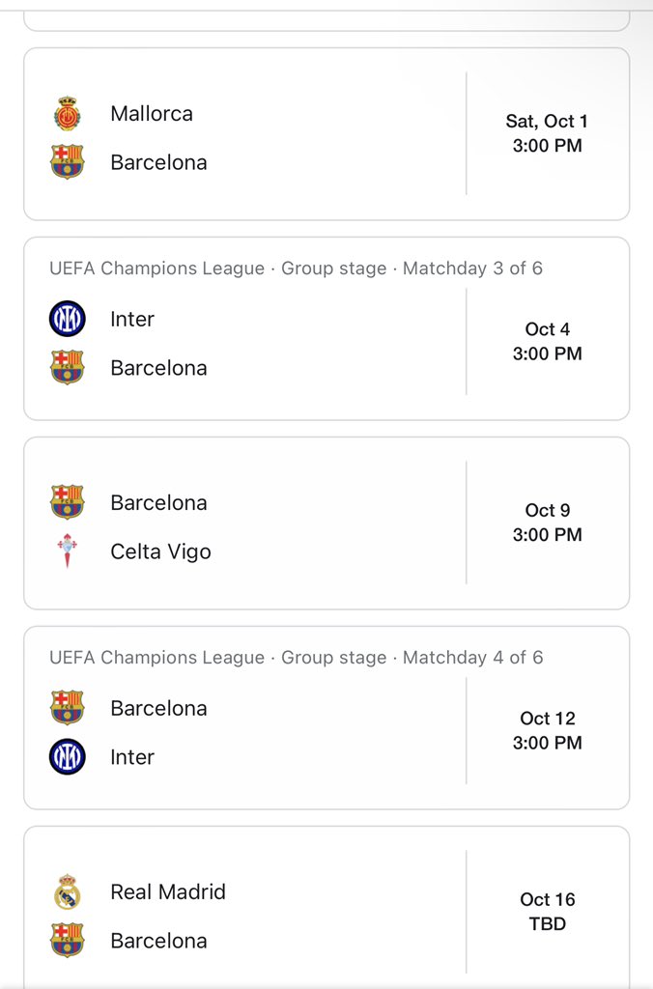This screenshot has height=989, width=653.
Task: Open the Real Madrid team name
Action: (168, 891)
